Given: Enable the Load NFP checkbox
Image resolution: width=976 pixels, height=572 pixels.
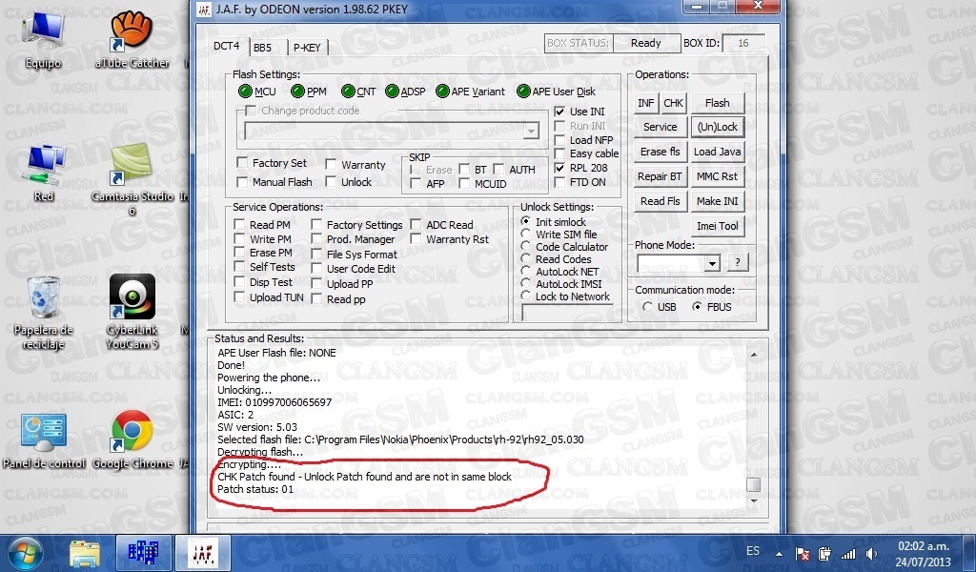Looking at the screenshot, I should [559, 140].
